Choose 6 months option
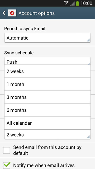 coord(47,110)
